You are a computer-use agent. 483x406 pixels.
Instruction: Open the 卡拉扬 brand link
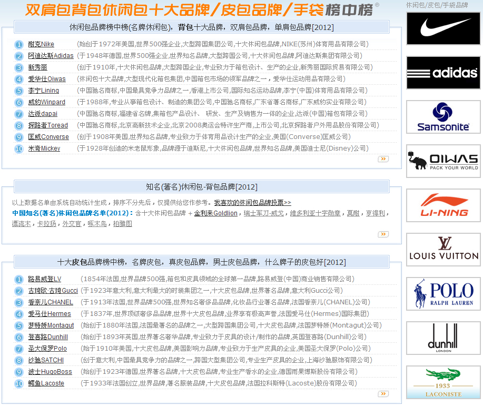46,224
